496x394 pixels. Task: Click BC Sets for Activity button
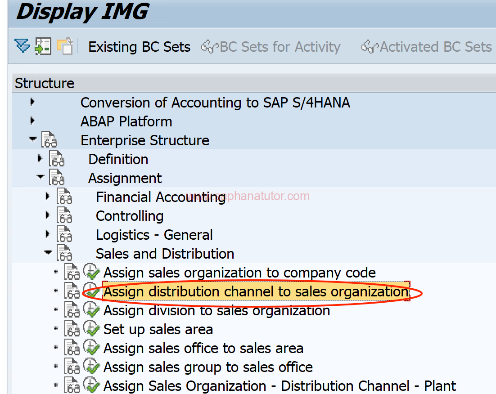[271, 47]
